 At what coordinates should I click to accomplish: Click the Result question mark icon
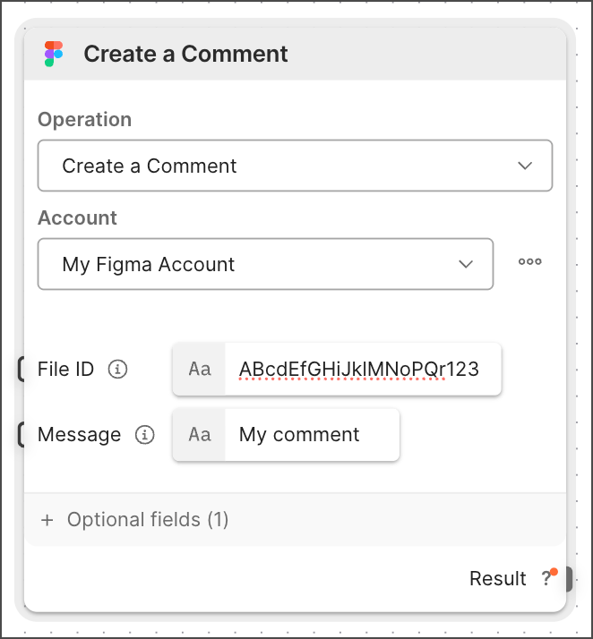[548, 578]
